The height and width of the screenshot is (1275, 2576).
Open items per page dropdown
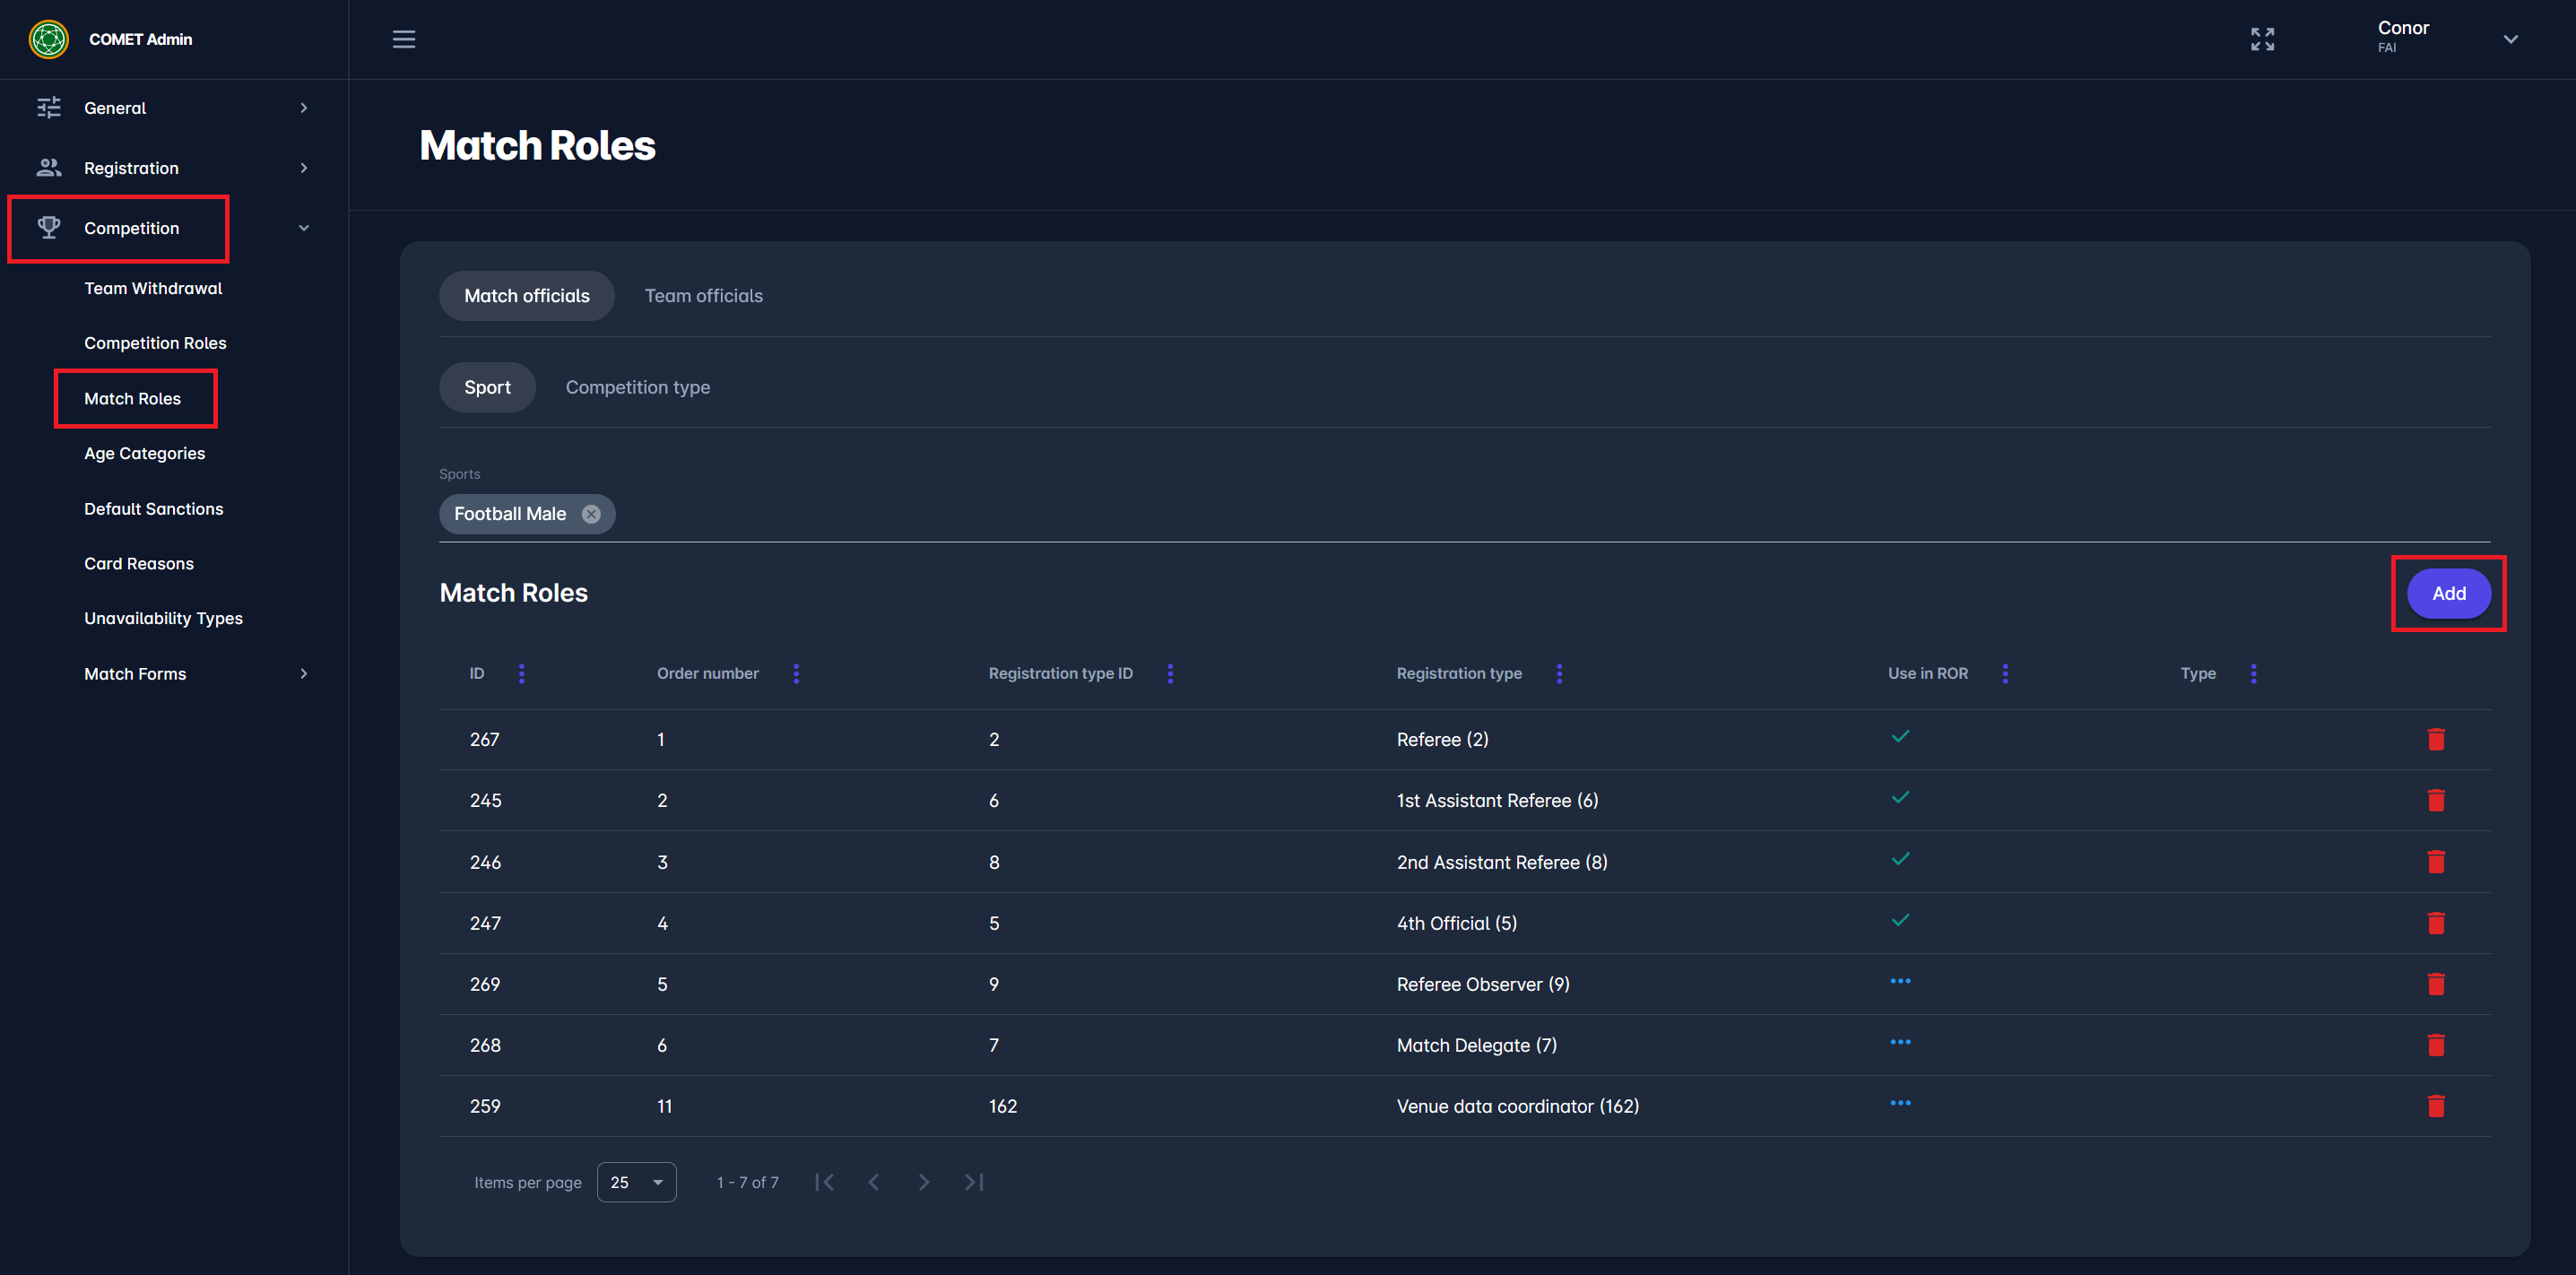636,1182
